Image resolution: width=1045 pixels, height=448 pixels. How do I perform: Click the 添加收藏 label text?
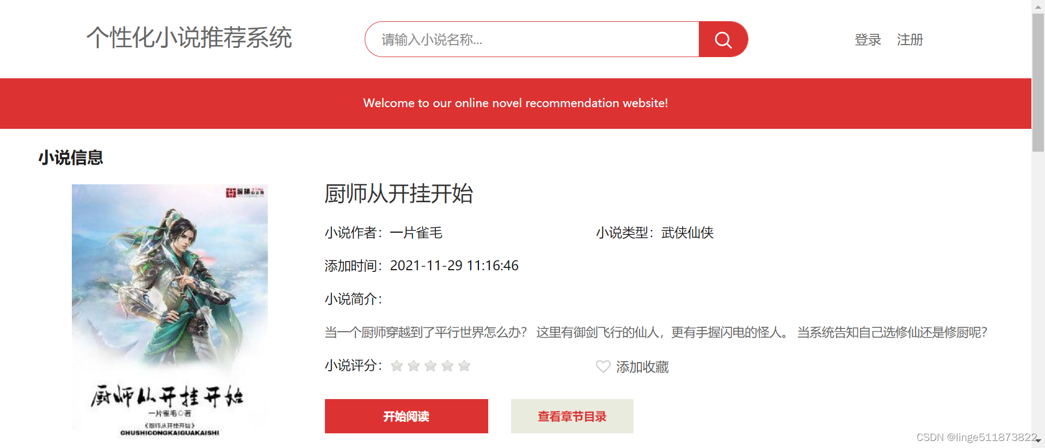tap(642, 367)
